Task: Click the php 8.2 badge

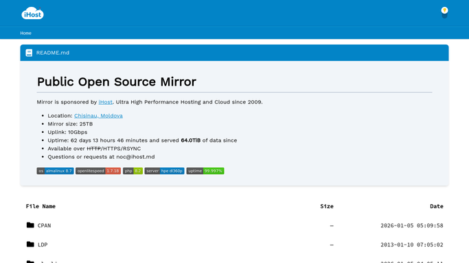Action: (133, 171)
